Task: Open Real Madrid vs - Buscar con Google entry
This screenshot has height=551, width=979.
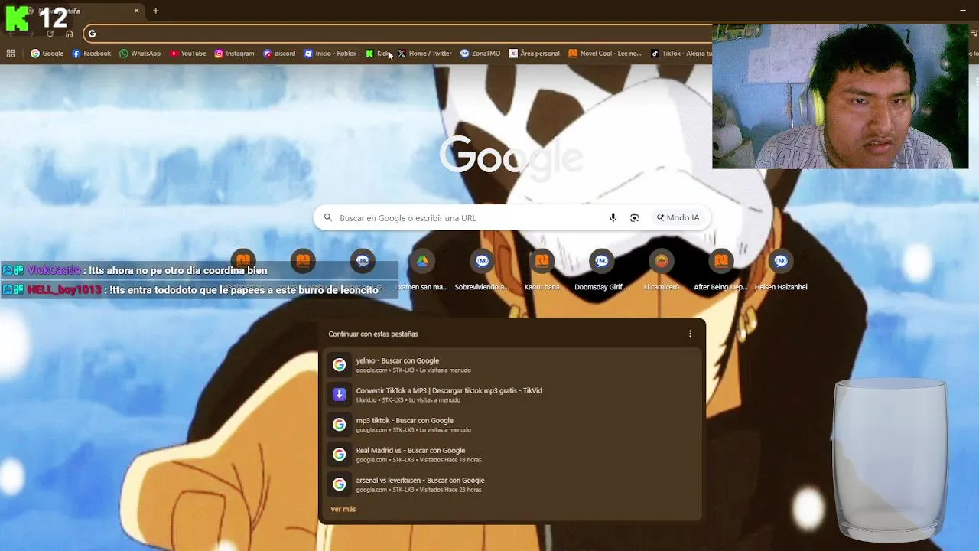Action: tap(511, 455)
